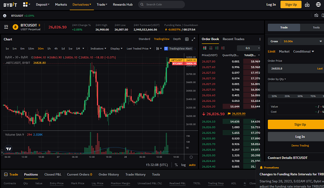Click the camera icon in ticker bar
Screen dimensions: 324x188
tap(316, 15)
